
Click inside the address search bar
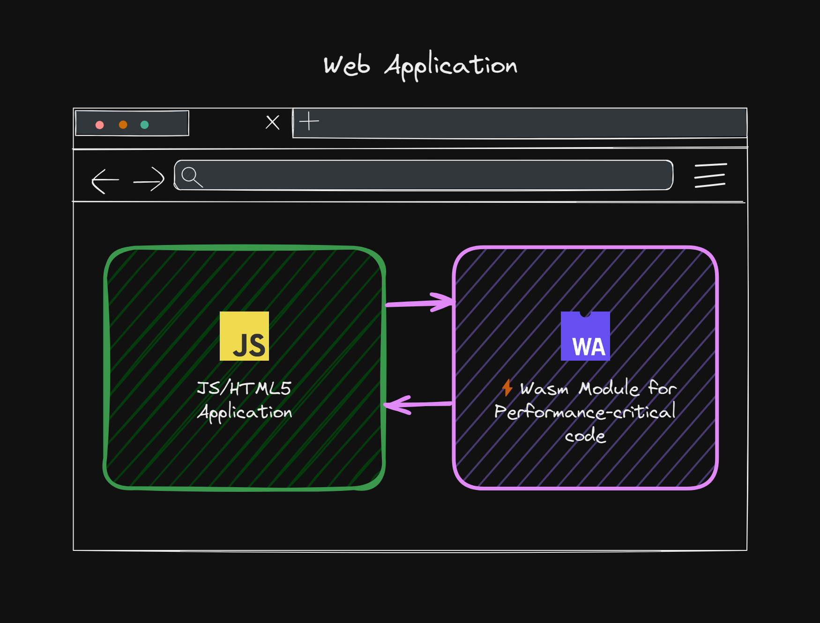point(424,175)
